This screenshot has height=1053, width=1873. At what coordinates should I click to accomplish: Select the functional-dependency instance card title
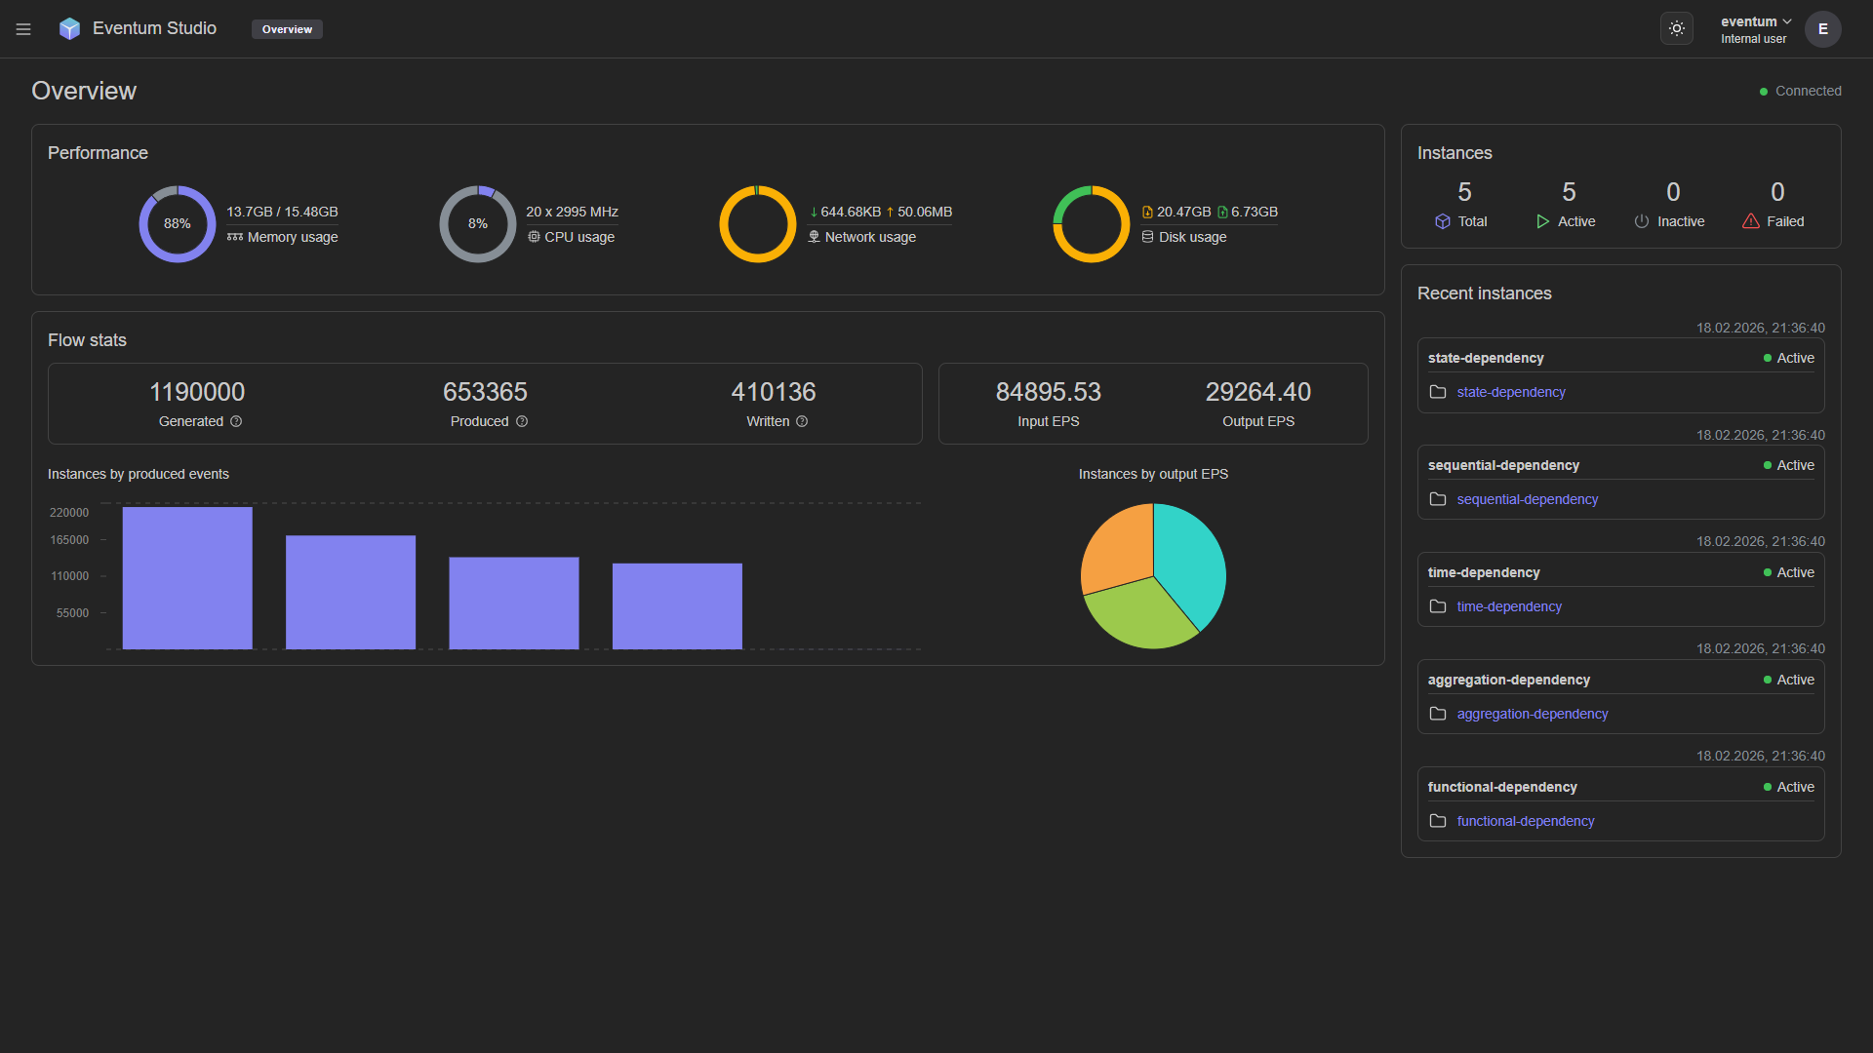coord(1501,788)
